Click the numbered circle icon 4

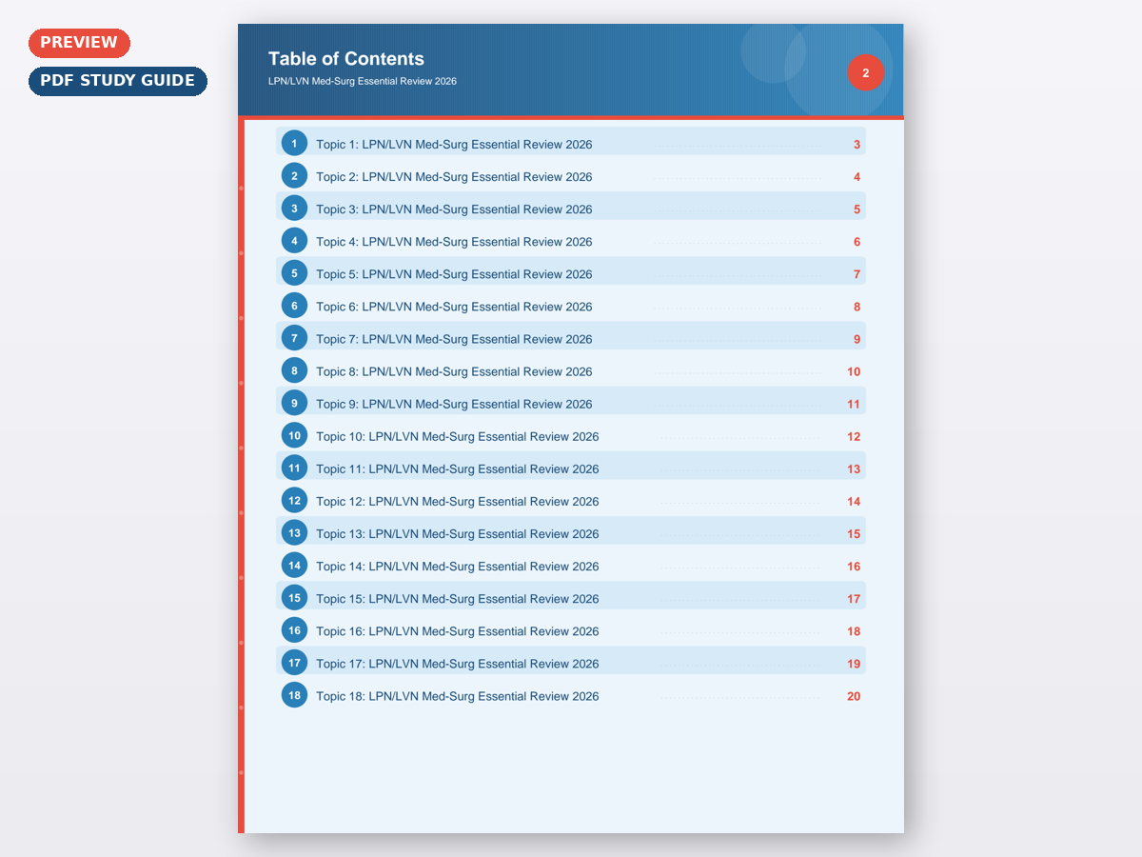point(294,241)
